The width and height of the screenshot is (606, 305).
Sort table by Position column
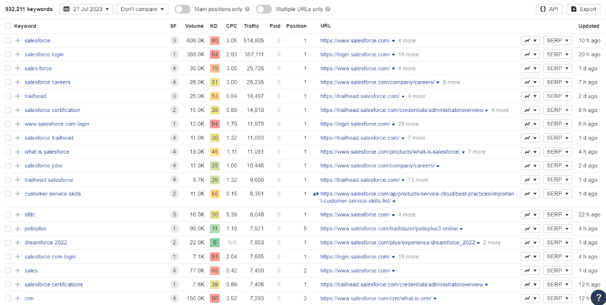[296, 26]
